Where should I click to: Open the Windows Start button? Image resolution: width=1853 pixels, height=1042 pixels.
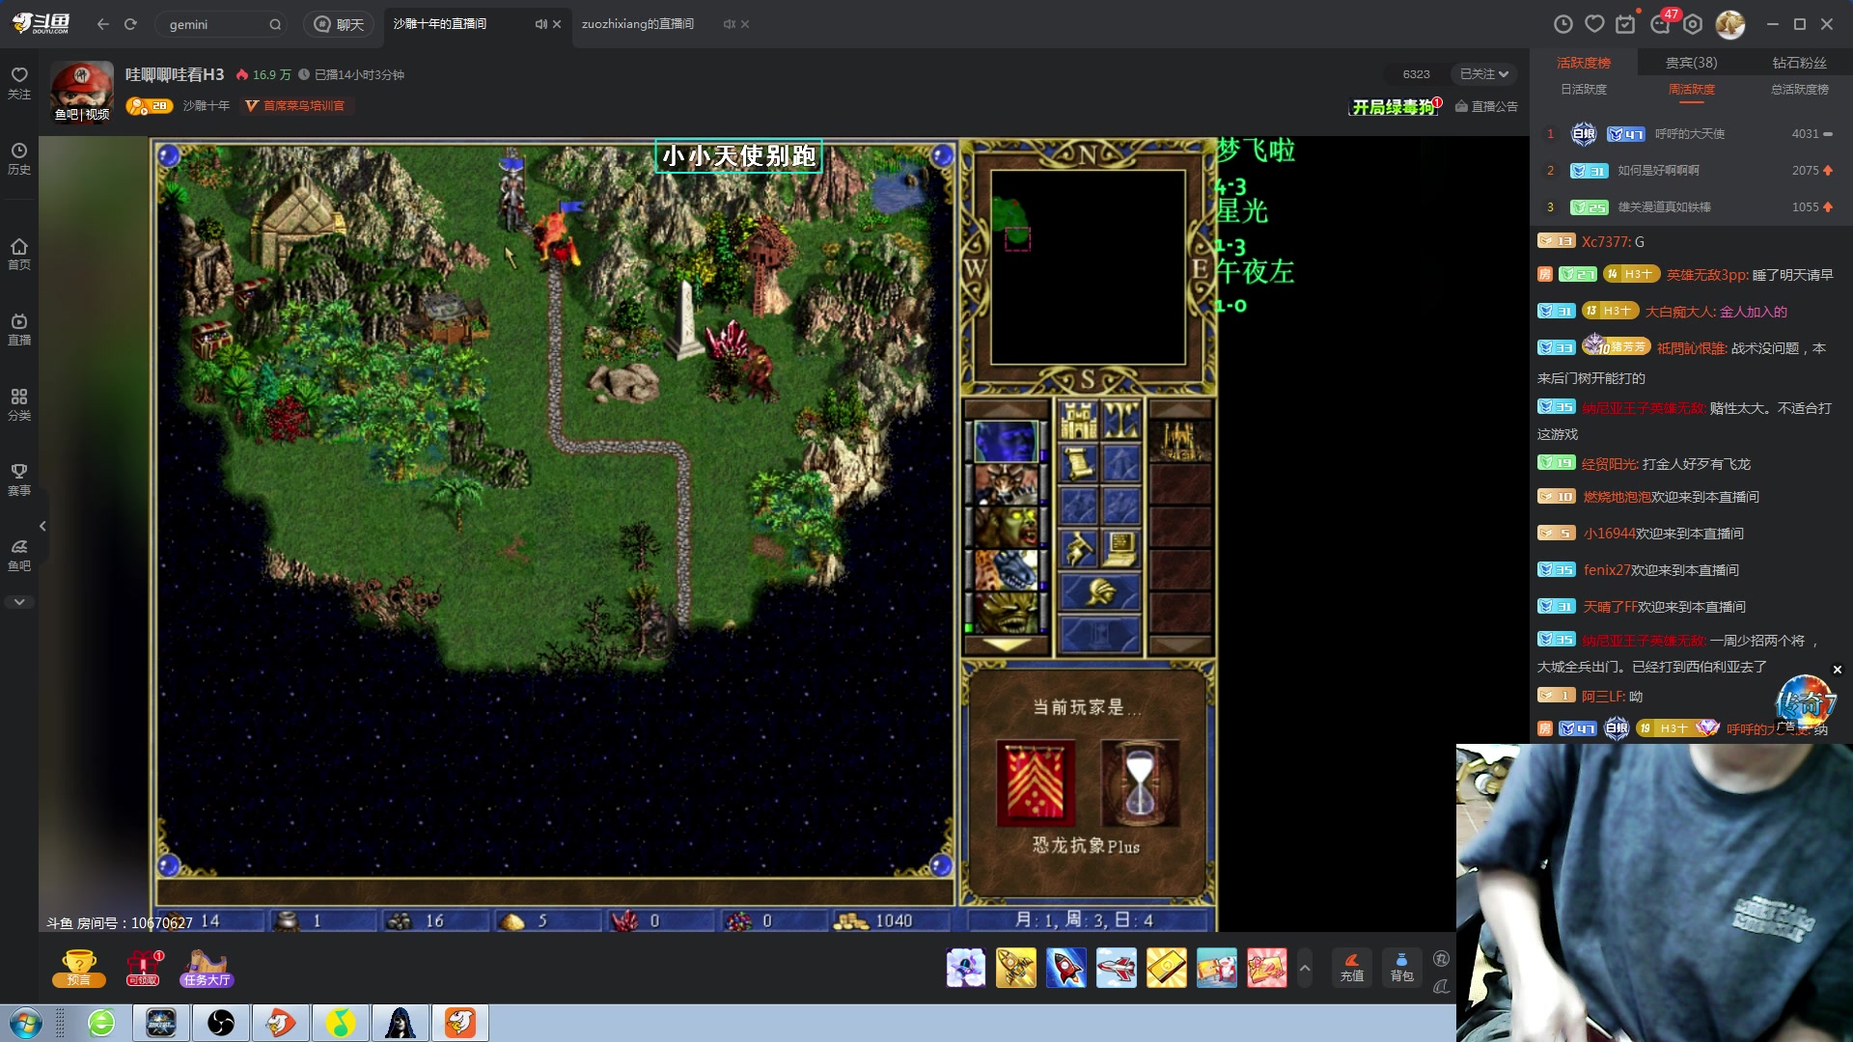pos(26,1023)
